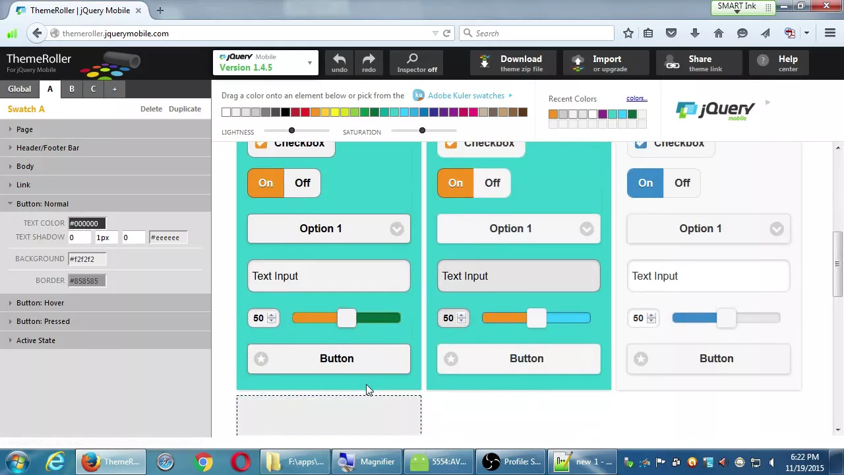Open Safari from the taskbar

(x=166, y=462)
